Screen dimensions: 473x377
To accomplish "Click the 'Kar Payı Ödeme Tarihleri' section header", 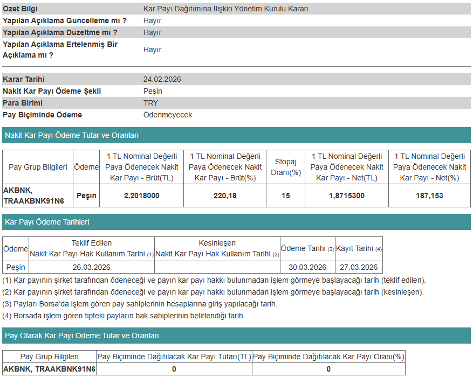I will point(47,222).
